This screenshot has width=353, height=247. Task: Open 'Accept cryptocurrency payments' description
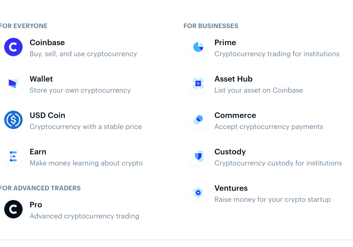[x=269, y=127]
